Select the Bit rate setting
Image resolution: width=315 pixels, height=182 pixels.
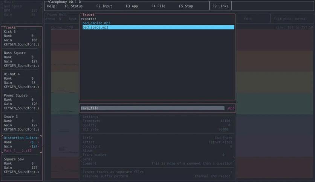pyautogui.click(x=156, y=129)
